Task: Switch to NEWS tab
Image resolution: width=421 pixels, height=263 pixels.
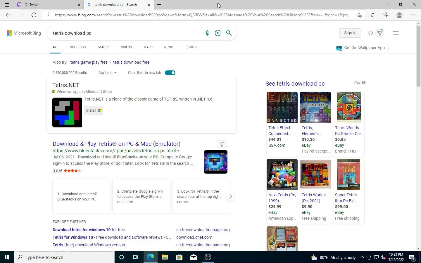Action: [169, 47]
